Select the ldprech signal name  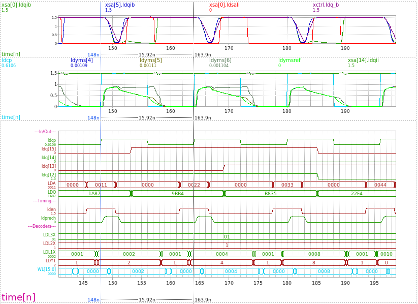[x=48, y=218]
